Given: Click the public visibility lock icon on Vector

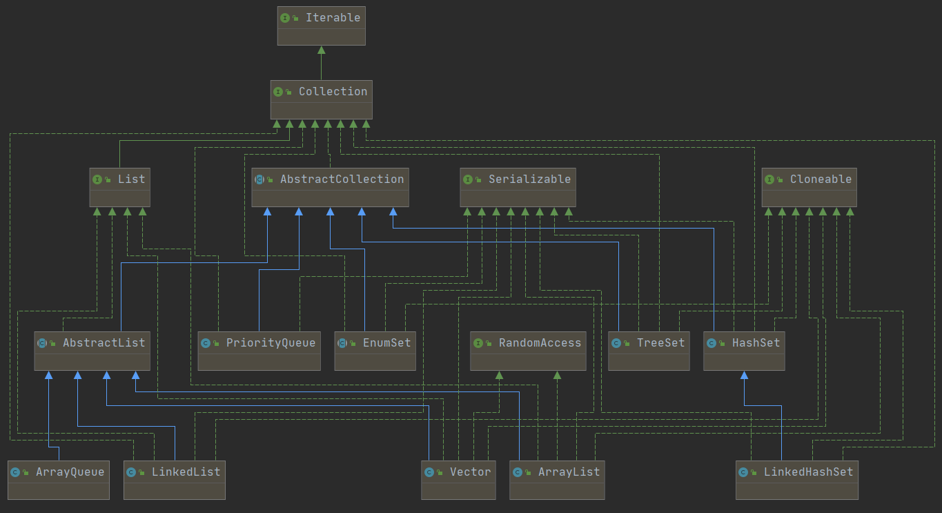Looking at the screenshot, I should point(440,473).
